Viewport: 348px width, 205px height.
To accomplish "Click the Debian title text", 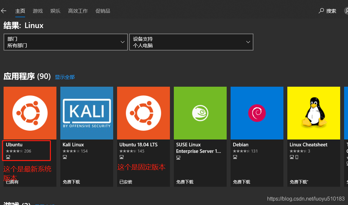I will pyautogui.click(x=241, y=145).
